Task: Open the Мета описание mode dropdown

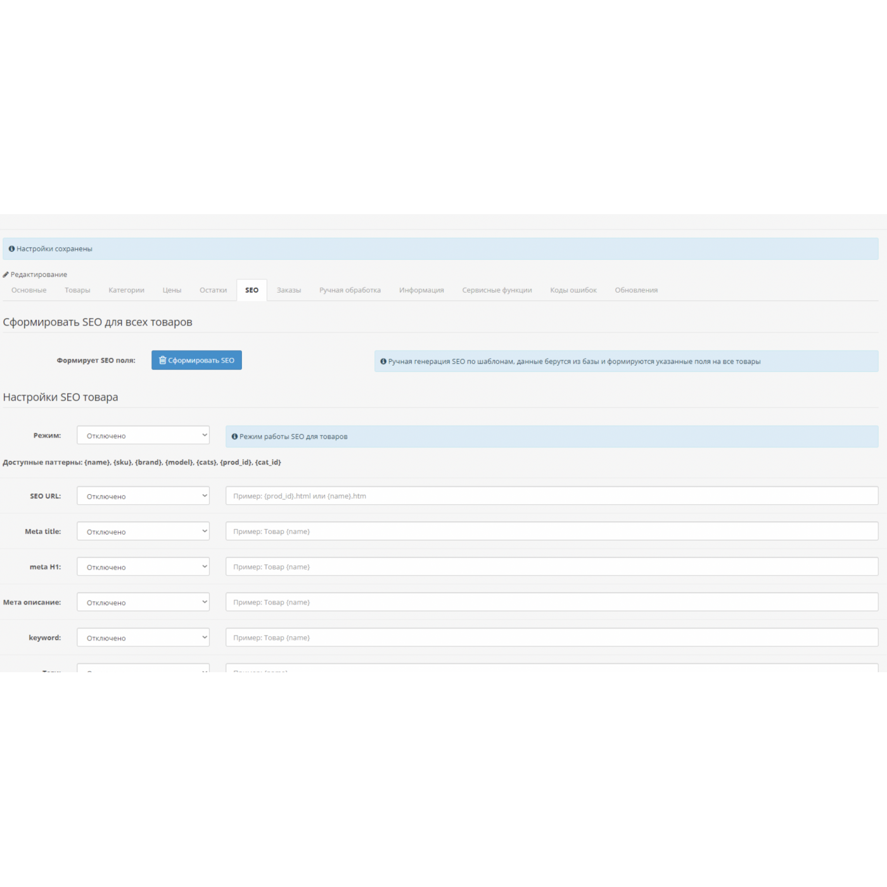Action: point(143,603)
